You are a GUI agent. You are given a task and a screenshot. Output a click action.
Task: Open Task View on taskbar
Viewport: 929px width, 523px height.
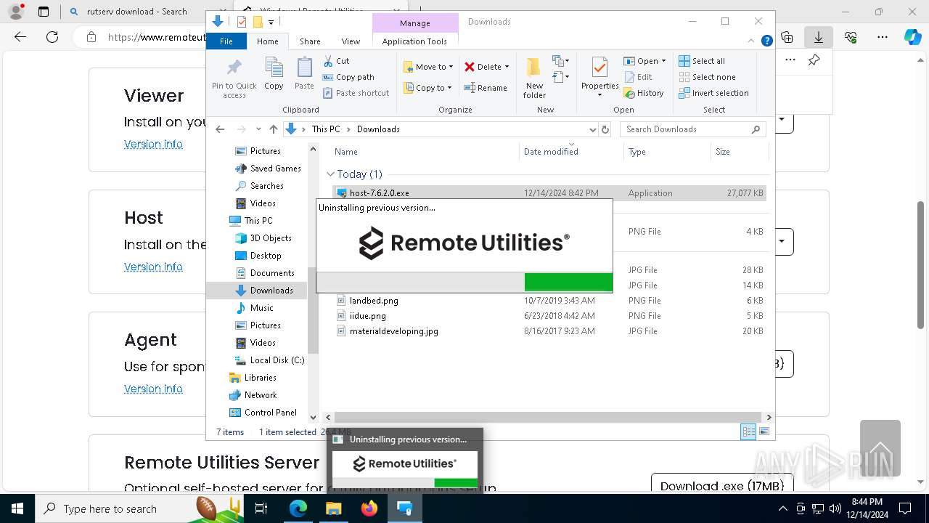(262, 508)
